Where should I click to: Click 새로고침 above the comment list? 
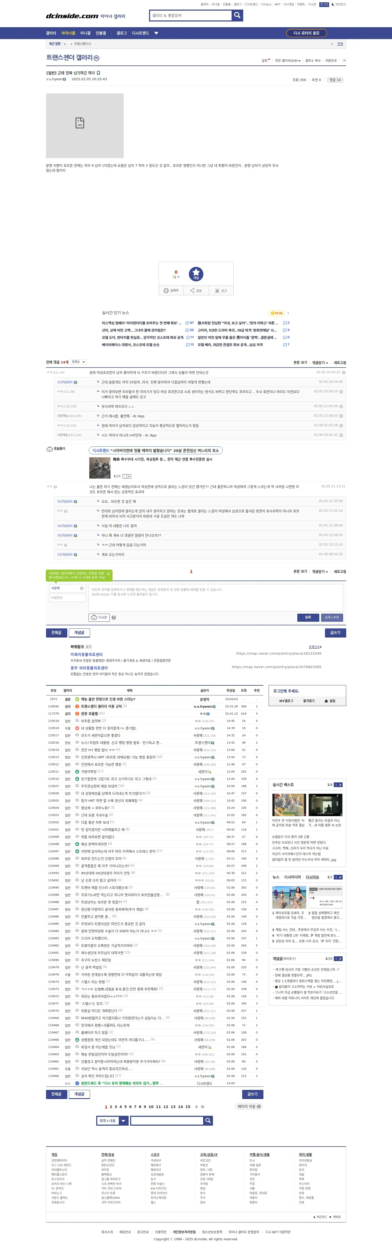coord(340,363)
